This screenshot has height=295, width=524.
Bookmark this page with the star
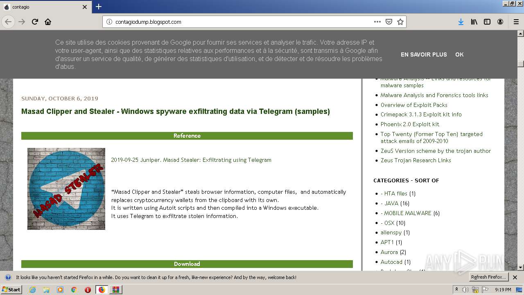400,22
